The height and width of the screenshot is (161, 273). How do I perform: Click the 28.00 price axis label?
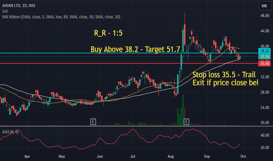click(265, 92)
